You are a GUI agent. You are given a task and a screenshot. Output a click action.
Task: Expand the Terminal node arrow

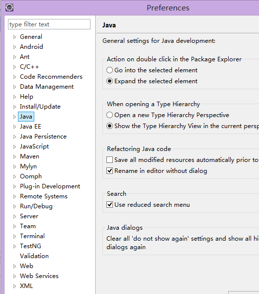[x=14, y=236]
